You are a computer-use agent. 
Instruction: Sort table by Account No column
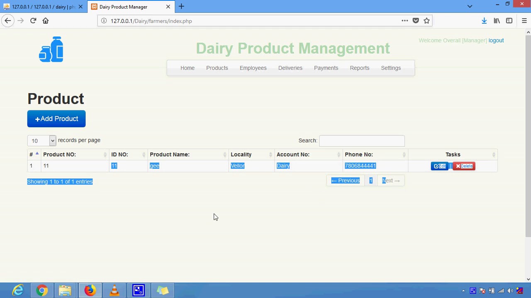[x=309, y=154]
